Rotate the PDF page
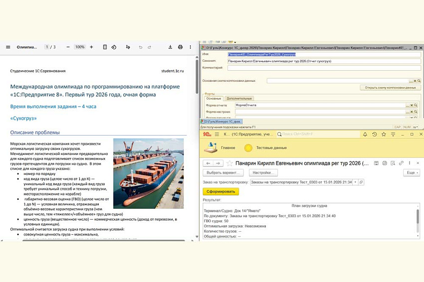Image resolution: width=424 pixels, height=282 pixels. tap(114, 47)
